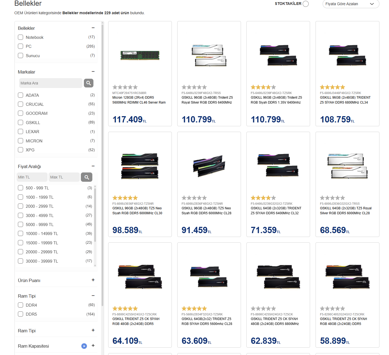
Task: Check the 500 - 999 TL price filter
Action: (x=20, y=188)
